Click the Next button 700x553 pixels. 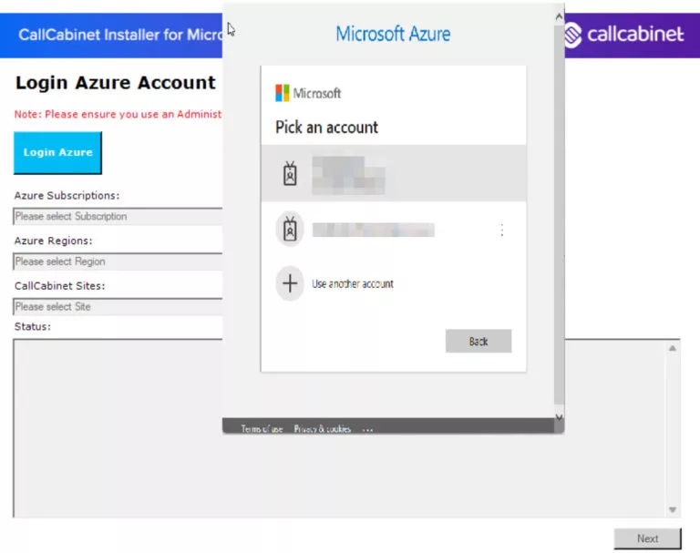click(x=647, y=538)
